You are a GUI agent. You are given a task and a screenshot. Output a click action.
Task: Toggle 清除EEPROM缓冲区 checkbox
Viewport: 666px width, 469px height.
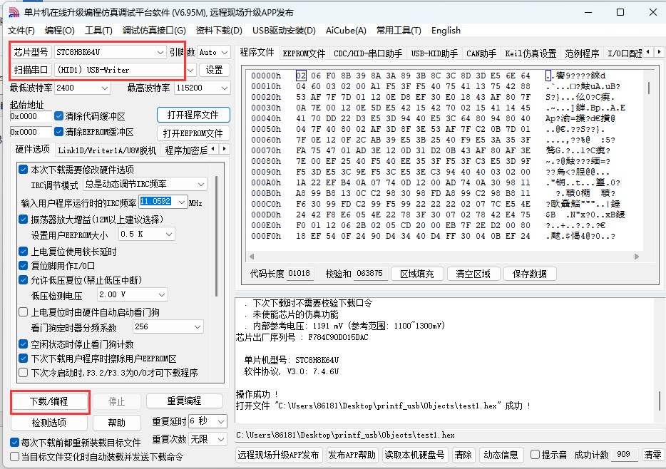coord(59,132)
